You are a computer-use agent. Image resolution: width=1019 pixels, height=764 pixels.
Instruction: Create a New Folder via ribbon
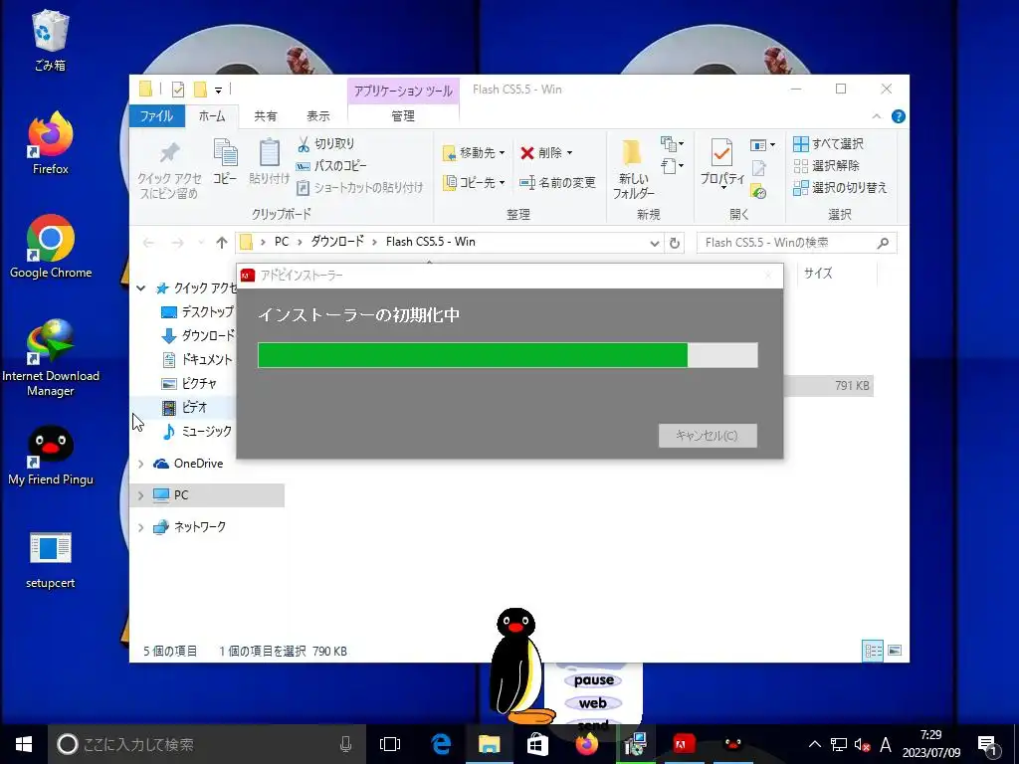point(633,169)
